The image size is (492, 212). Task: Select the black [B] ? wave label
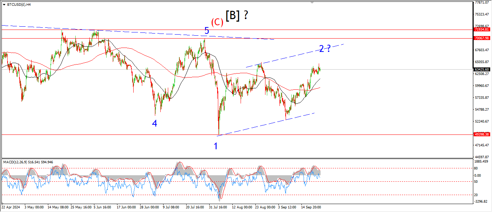click(x=237, y=15)
